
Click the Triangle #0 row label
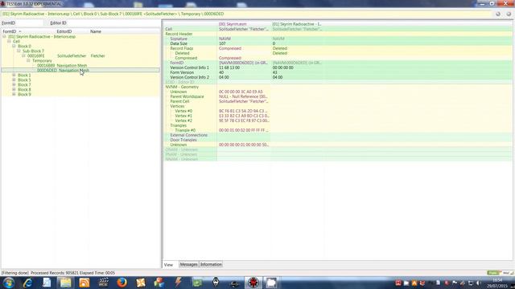185,130
